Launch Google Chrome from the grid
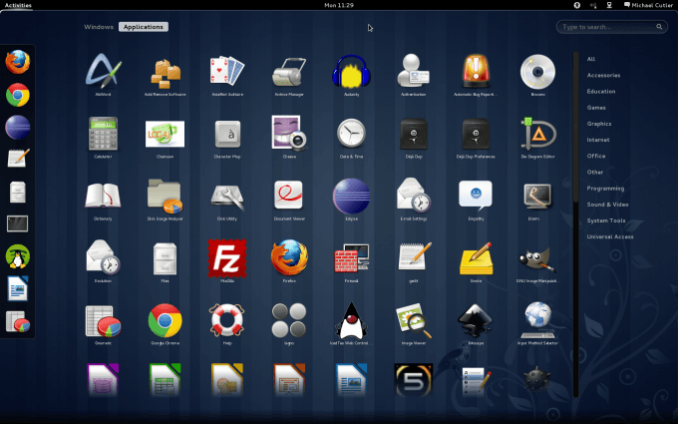The width and height of the screenshot is (678, 424). click(x=165, y=319)
